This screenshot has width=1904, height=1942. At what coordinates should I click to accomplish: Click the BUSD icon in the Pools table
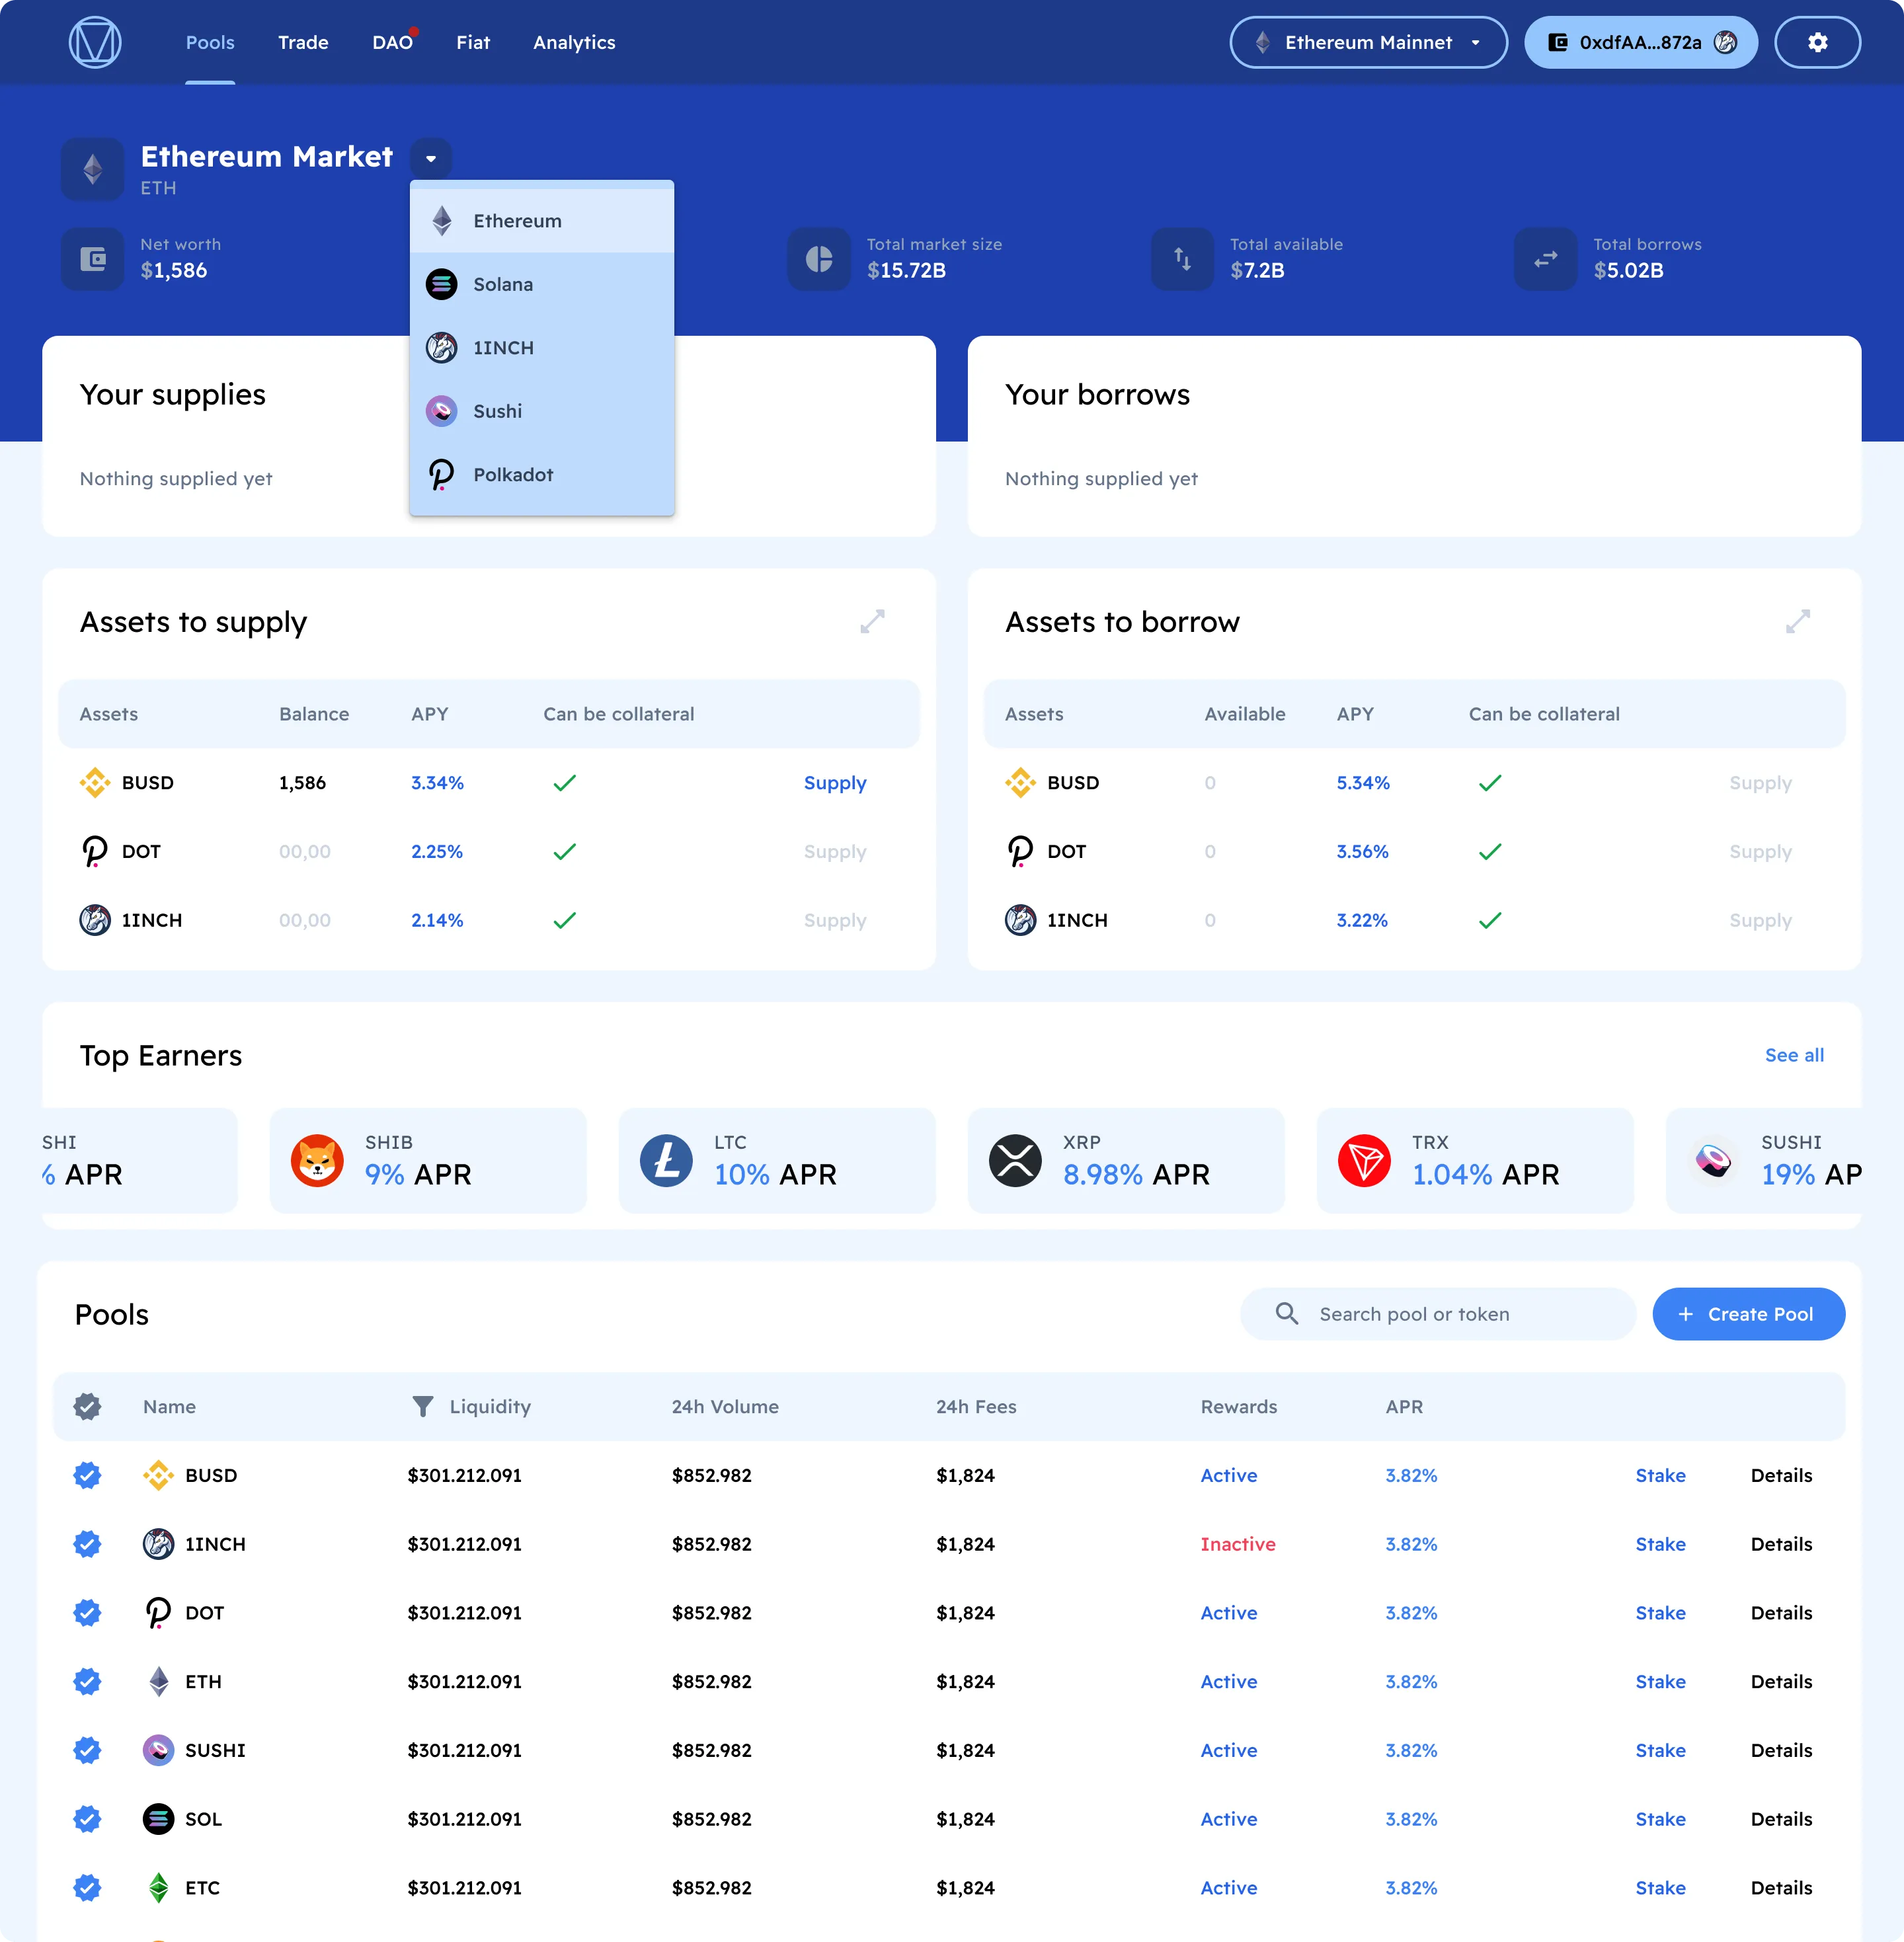tap(158, 1474)
